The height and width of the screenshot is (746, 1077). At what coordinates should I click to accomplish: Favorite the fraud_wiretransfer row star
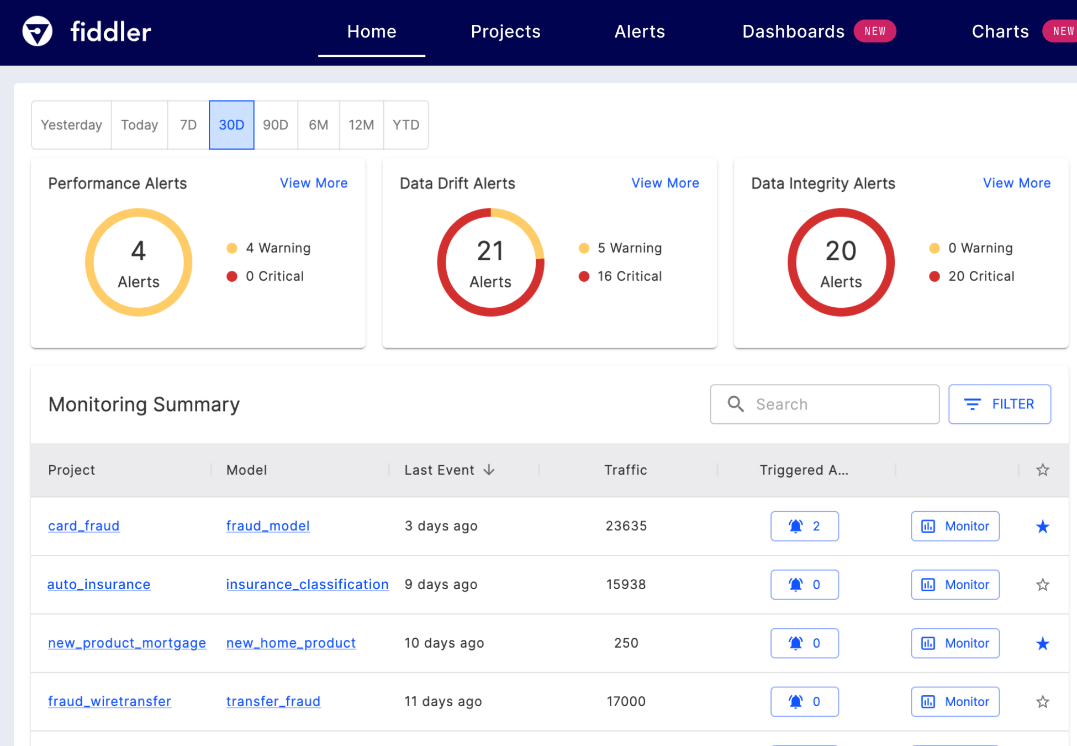click(1042, 701)
